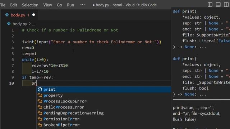Screen dimensions: 230x129
Task: Click the 'flush: bool' parameter in docs
Action: pyautogui.click(x=195, y=89)
